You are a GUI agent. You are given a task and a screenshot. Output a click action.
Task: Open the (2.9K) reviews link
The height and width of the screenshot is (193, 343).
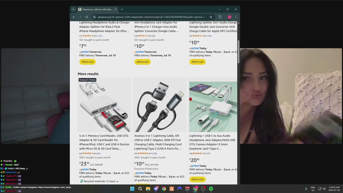(154, 154)
